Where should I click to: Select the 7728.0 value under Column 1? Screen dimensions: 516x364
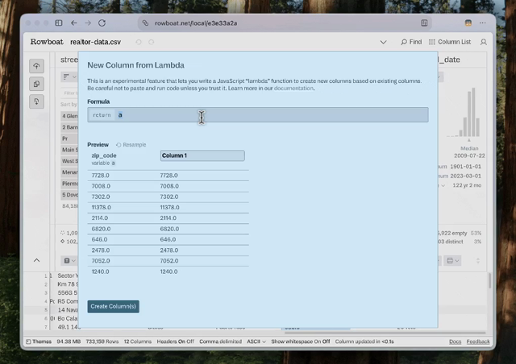click(x=169, y=176)
